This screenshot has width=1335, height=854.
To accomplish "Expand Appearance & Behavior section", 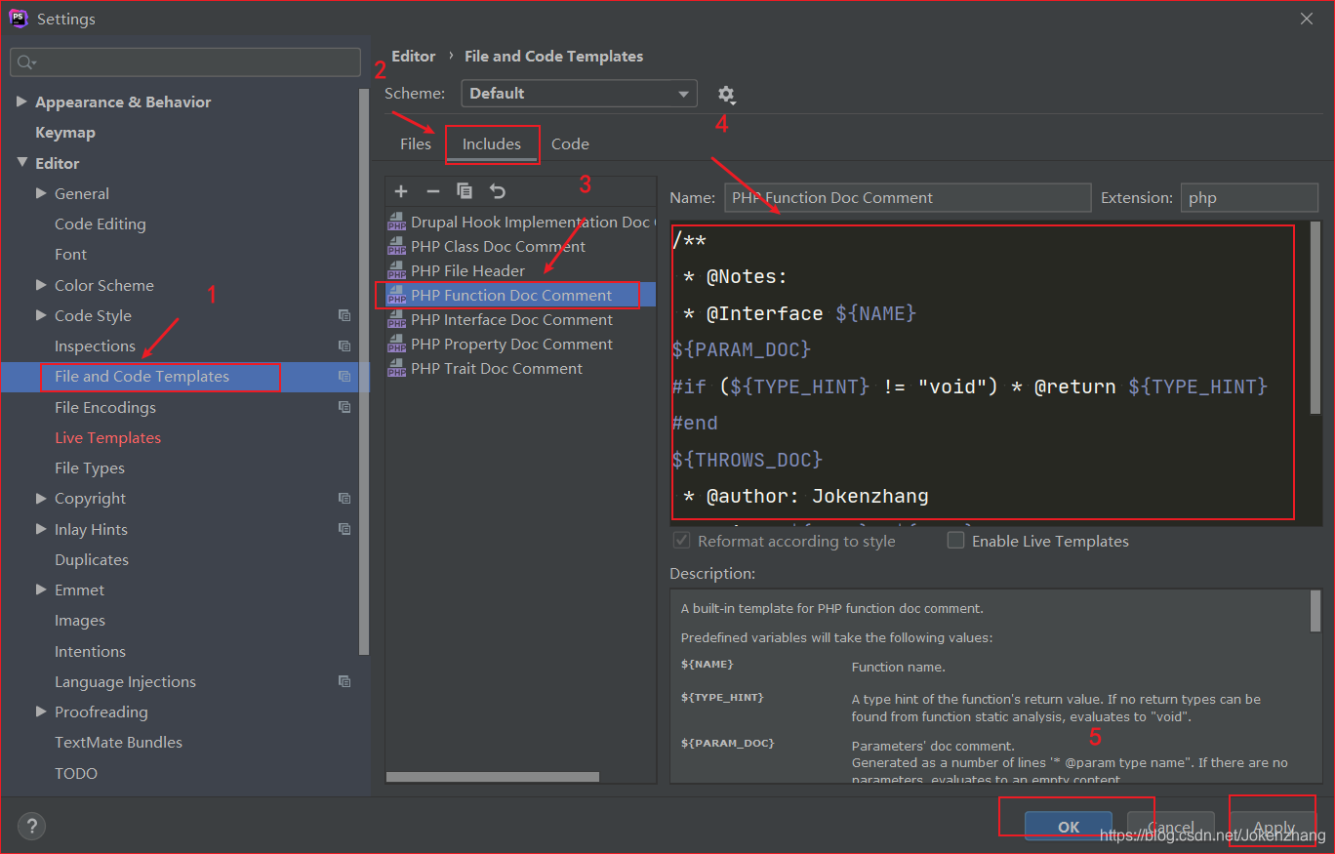I will click(x=21, y=102).
